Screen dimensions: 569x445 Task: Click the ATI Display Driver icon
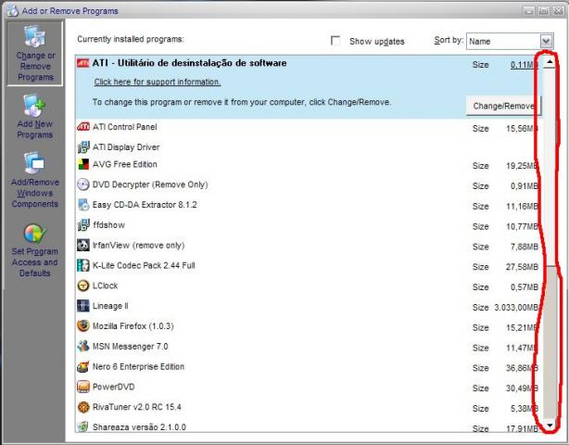[83, 147]
